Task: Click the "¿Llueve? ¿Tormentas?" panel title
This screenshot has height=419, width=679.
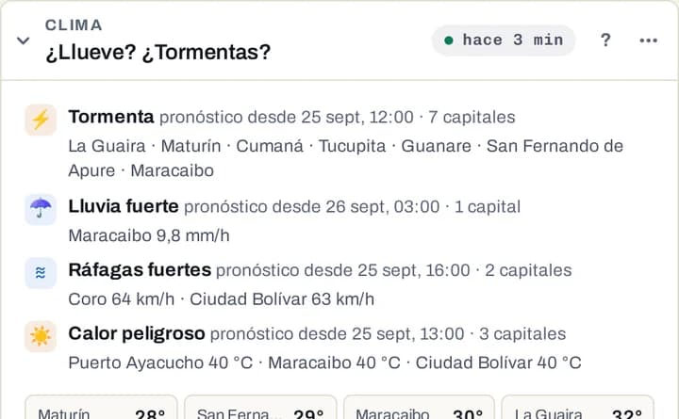Action: (x=158, y=53)
